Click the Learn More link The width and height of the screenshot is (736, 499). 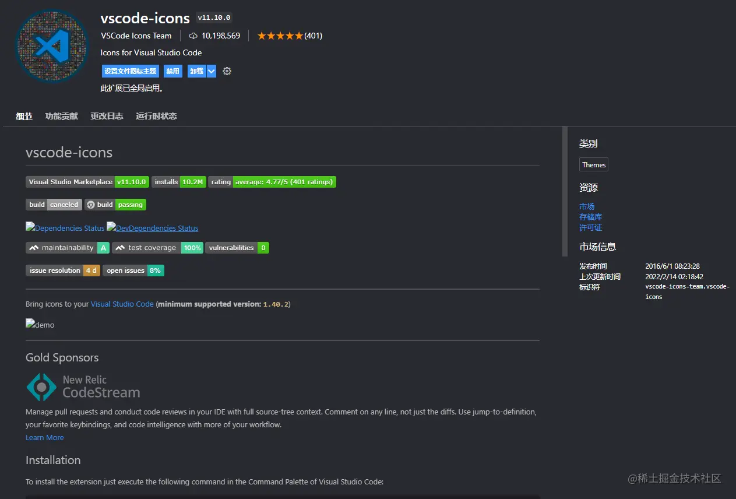coord(45,438)
